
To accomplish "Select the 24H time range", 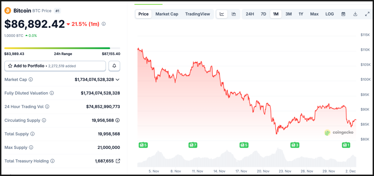I will (250, 14).
